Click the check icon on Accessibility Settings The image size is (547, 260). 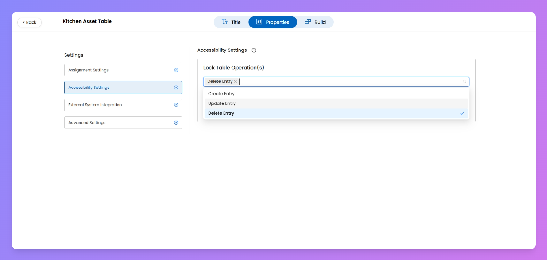[176, 88]
